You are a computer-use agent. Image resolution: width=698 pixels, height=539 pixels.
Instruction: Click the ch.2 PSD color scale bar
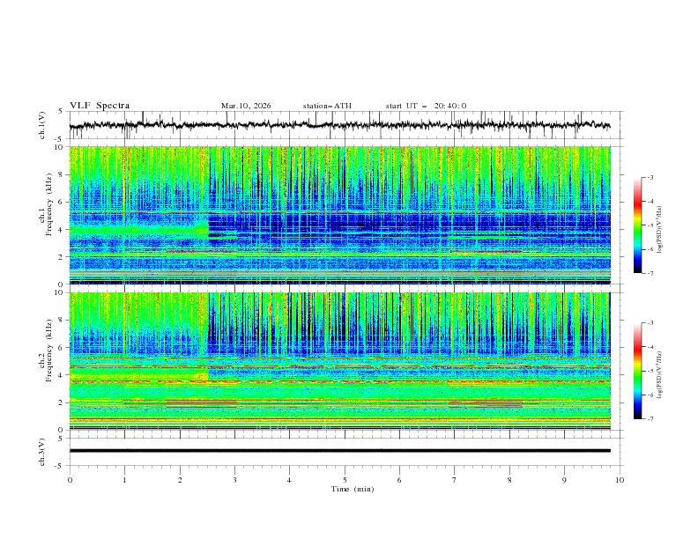pyautogui.click(x=637, y=371)
